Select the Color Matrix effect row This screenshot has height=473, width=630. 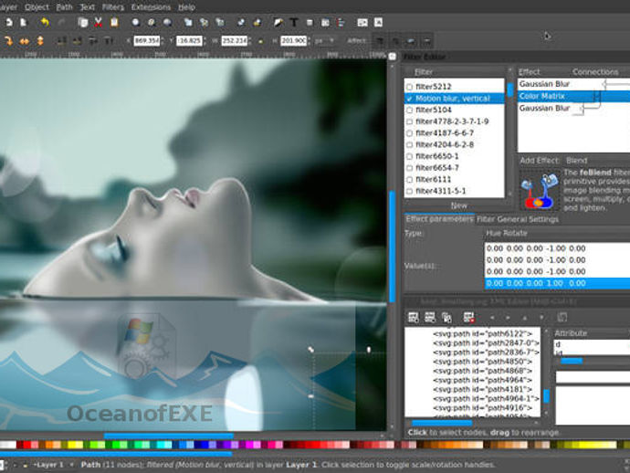point(542,96)
